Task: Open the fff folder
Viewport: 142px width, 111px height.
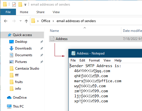Action: tap(17, 75)
